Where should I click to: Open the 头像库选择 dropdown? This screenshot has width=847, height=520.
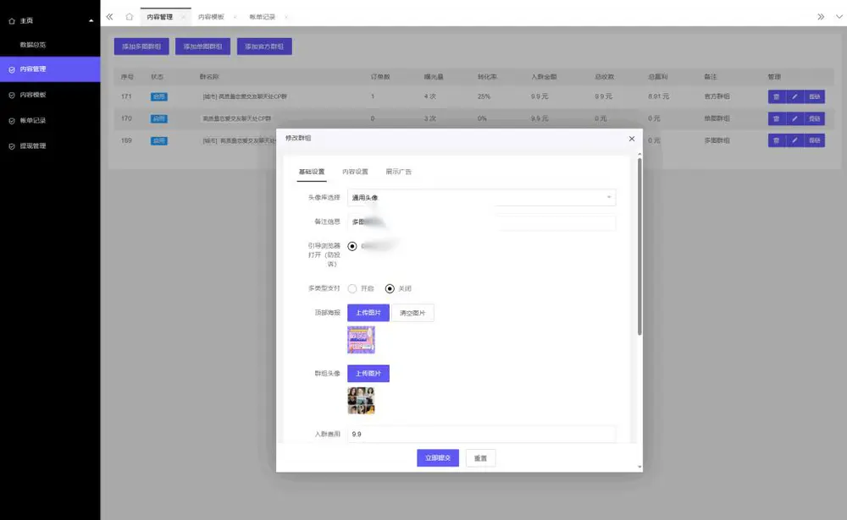pyautogui.click(x=481, y=197)
